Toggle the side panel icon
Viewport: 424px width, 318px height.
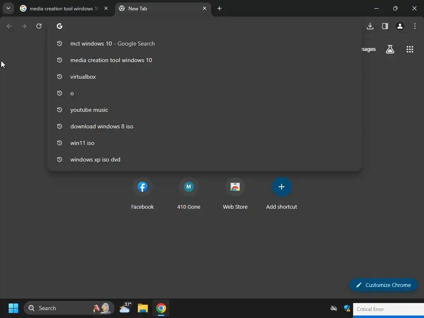[385, 26]
